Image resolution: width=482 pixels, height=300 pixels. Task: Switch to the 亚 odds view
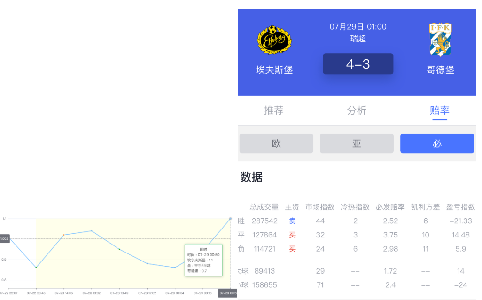pos(357,143)
